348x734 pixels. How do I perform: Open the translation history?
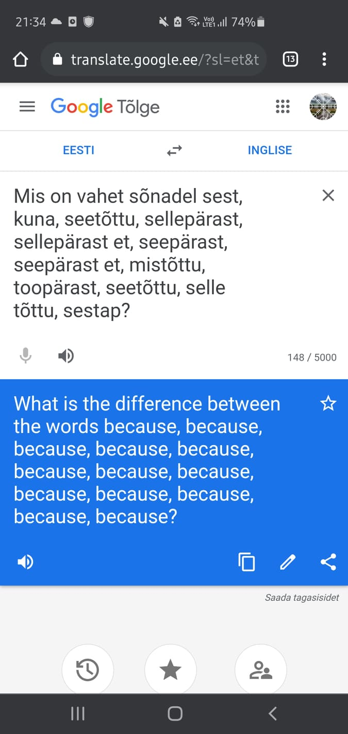(88, 670)
